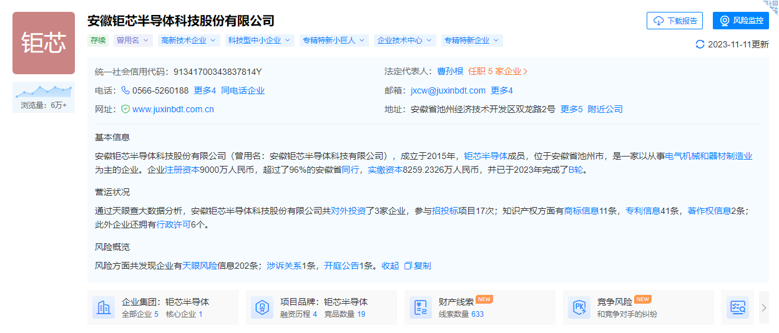Open 天眼风险 risk info link
The image size is (779, 333).
(200, 266)
